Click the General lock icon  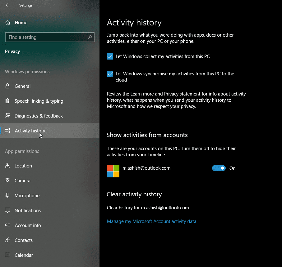pyautogui.click(x=7, y=86)
